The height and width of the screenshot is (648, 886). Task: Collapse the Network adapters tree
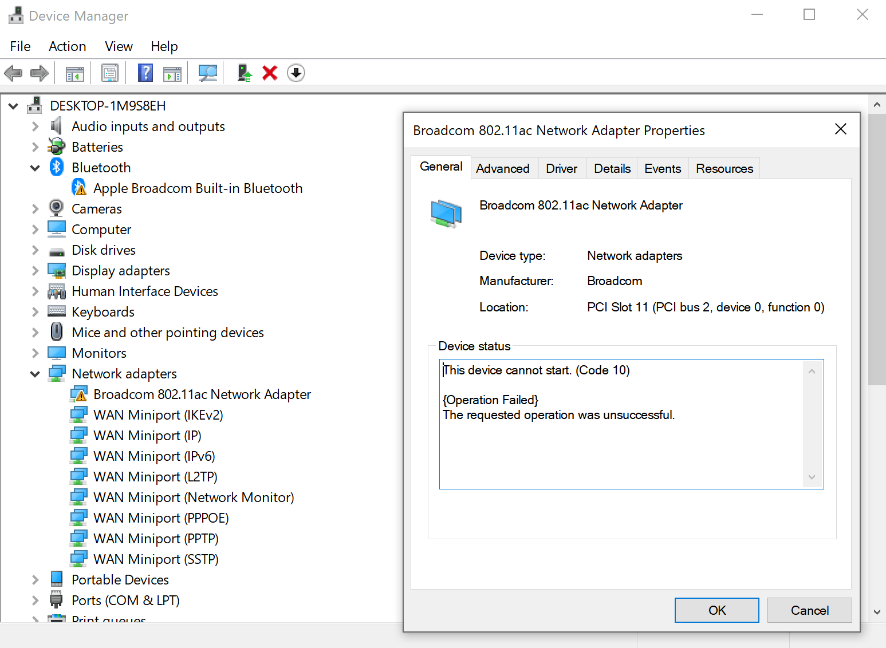pyautogui.click(x=35, y=373)
